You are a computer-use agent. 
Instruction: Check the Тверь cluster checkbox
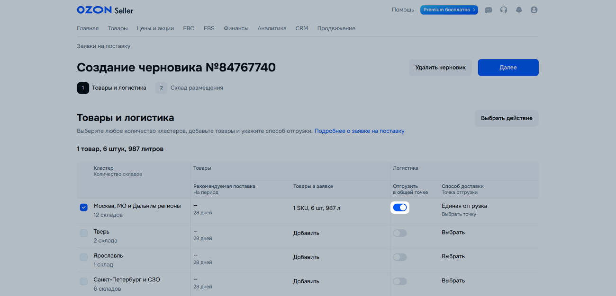(84, 233)
